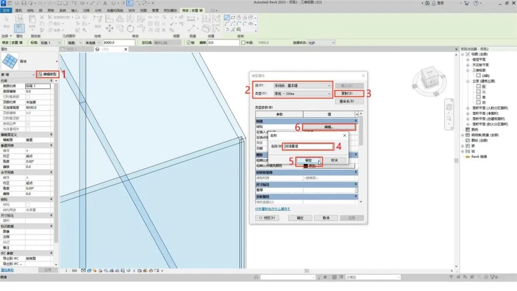Screen dimensions: 517x291
Task: Enable the 半径 (Radius) checkbox
Action: pyautogui.click(x=242, y=43)
